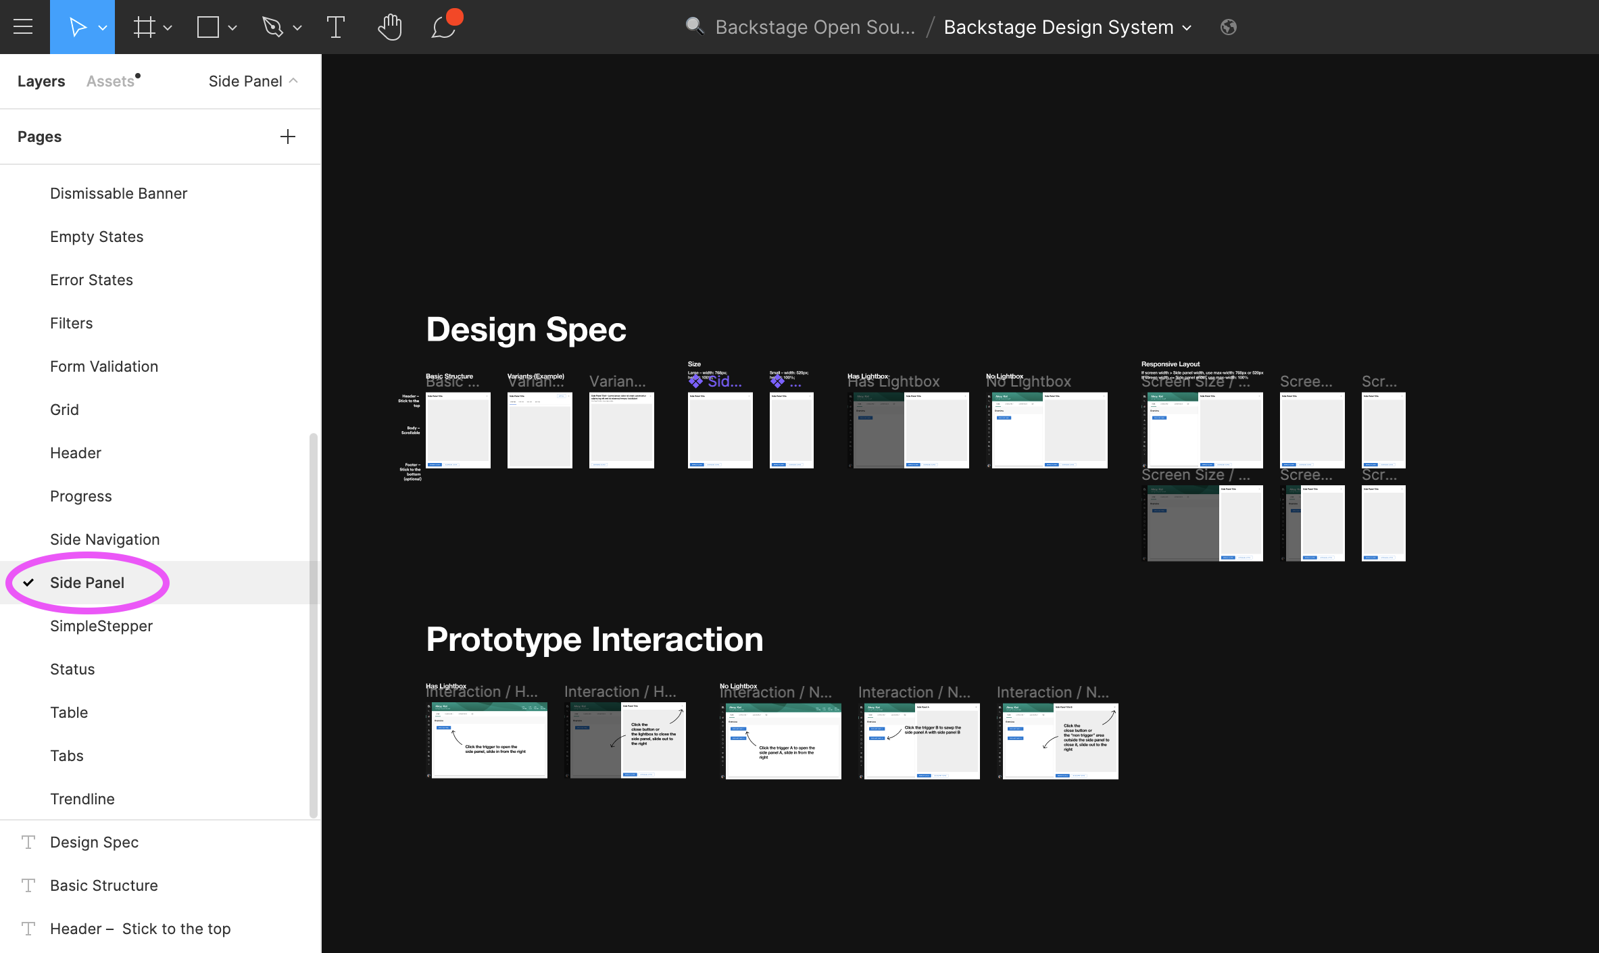This screenshot has height=953, width=1599.
Task: Open the Comment tool
Action: pos(443,26)
